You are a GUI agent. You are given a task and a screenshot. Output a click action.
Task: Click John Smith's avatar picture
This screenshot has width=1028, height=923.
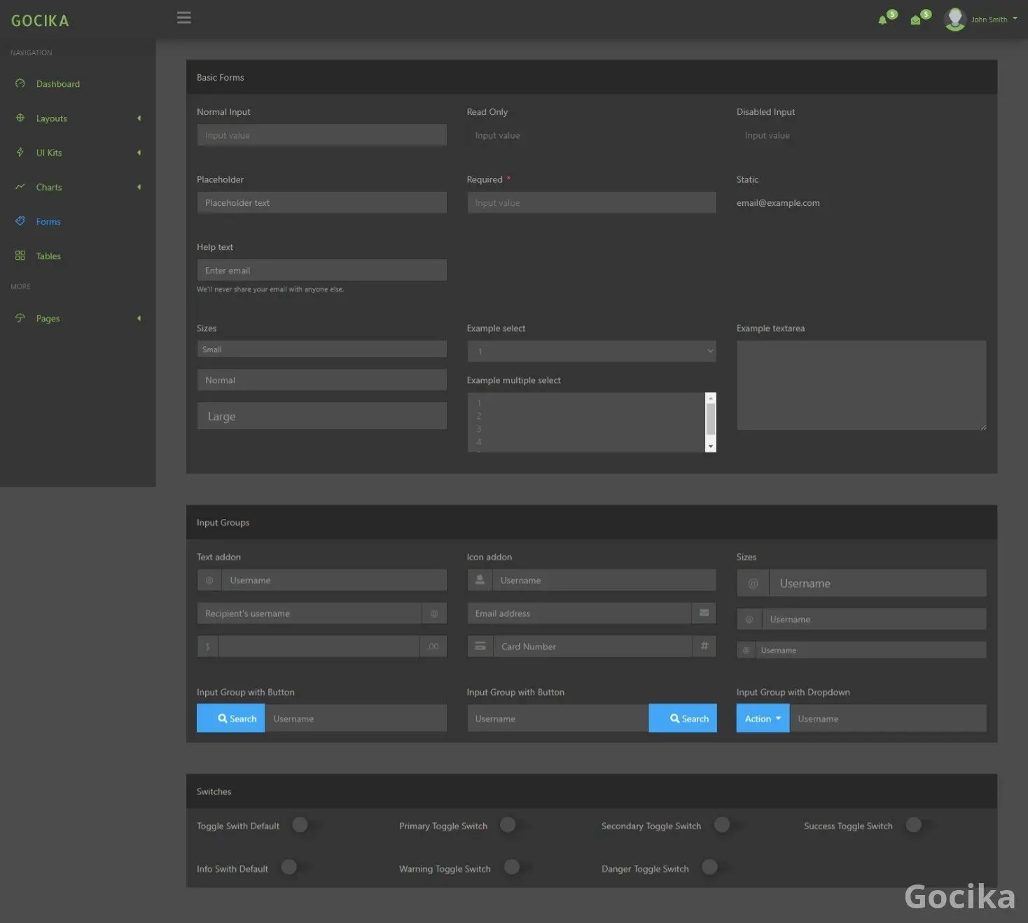pos(954,19)
